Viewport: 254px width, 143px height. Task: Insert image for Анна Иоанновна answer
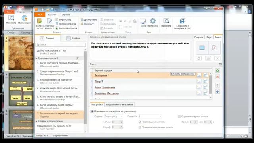pos(199,87)
